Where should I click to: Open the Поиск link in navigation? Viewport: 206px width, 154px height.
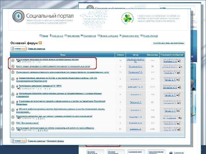(x=45, y=36)
